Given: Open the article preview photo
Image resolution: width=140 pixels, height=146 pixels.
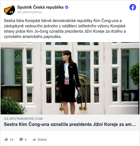Looking at the screenshot, I should 70,78.
